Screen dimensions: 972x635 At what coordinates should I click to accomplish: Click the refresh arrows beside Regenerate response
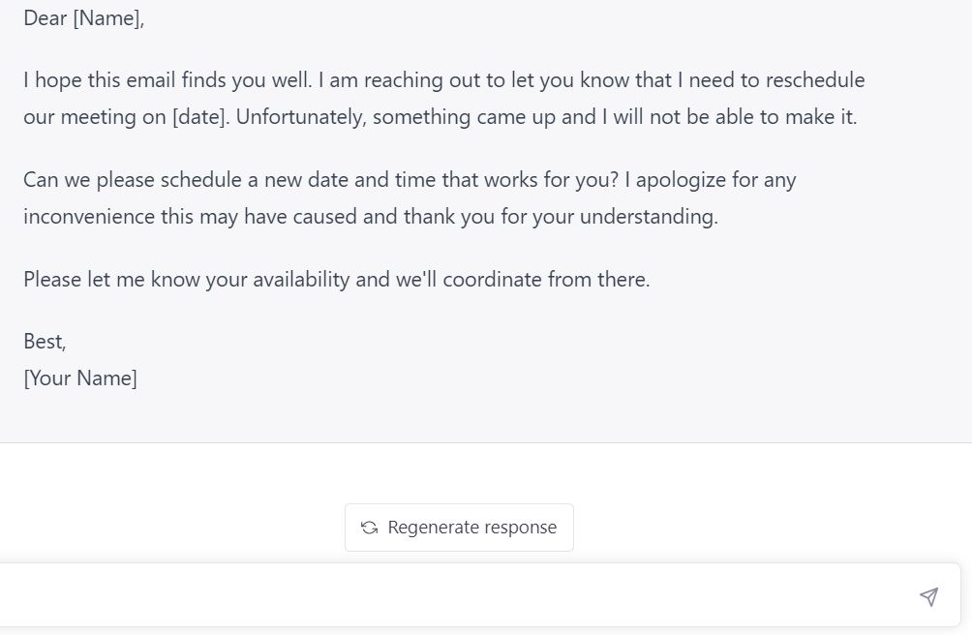click(x=368, y=528)
